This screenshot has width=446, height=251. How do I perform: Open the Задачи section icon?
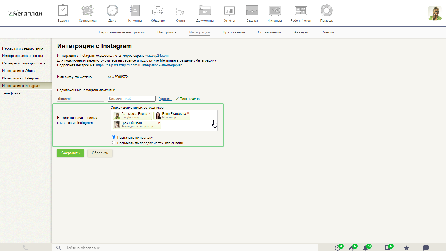point(63,11)
